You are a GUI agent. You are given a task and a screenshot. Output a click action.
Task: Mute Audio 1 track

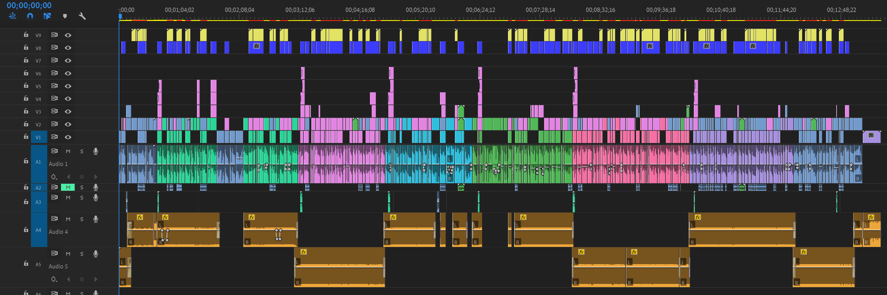pos(68,151)
